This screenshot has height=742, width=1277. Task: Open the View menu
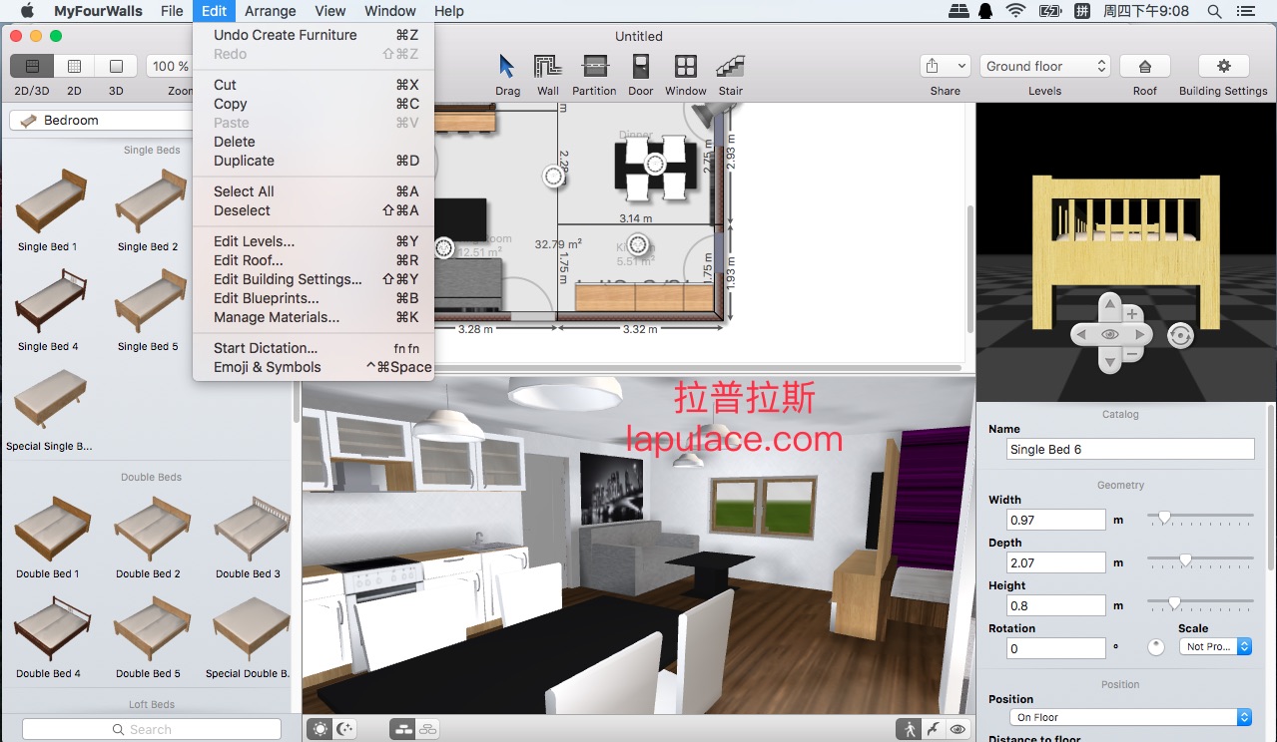pyautogui.click(x=329, y=11)
